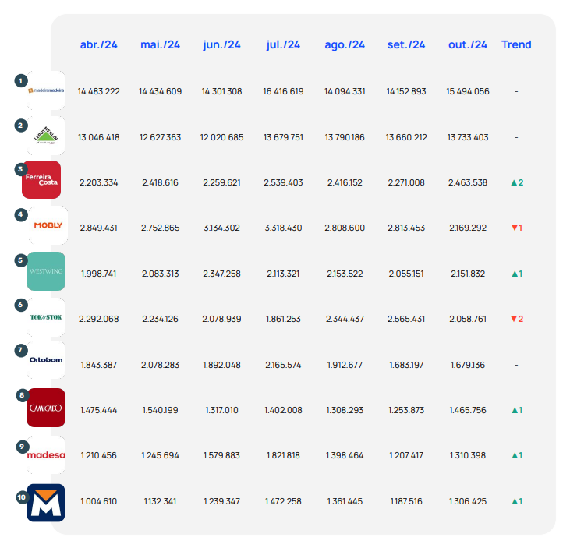Click Mobly's red down trend indicator
The height and width of the screenshot is (548, 570).
(516, 228)
